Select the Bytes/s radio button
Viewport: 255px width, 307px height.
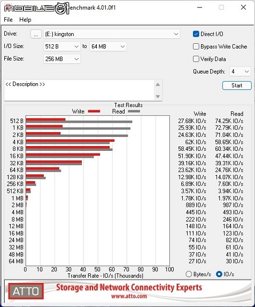[x=189, y=274]
